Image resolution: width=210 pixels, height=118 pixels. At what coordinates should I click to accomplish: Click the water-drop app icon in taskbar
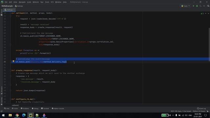[x=44, y=115]
